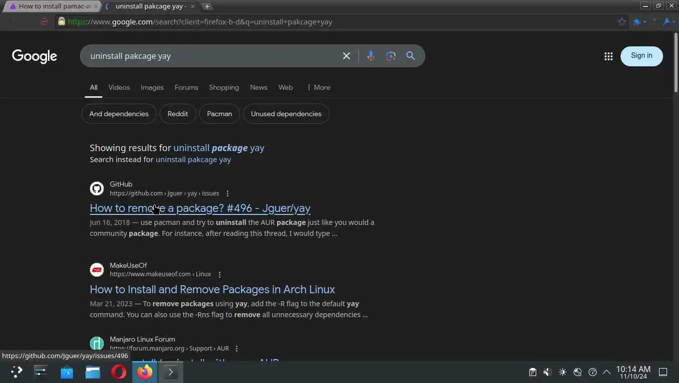Expand the wrench menu dropdown arrow

click(x=674, y=22)
